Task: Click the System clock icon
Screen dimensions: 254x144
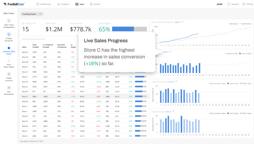Action: [x=91, y=4]
